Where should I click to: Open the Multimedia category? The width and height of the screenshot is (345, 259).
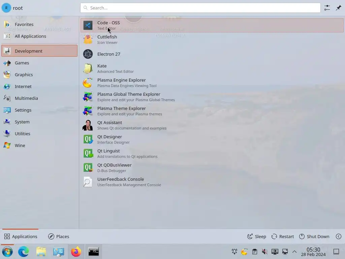coord(39,98)
